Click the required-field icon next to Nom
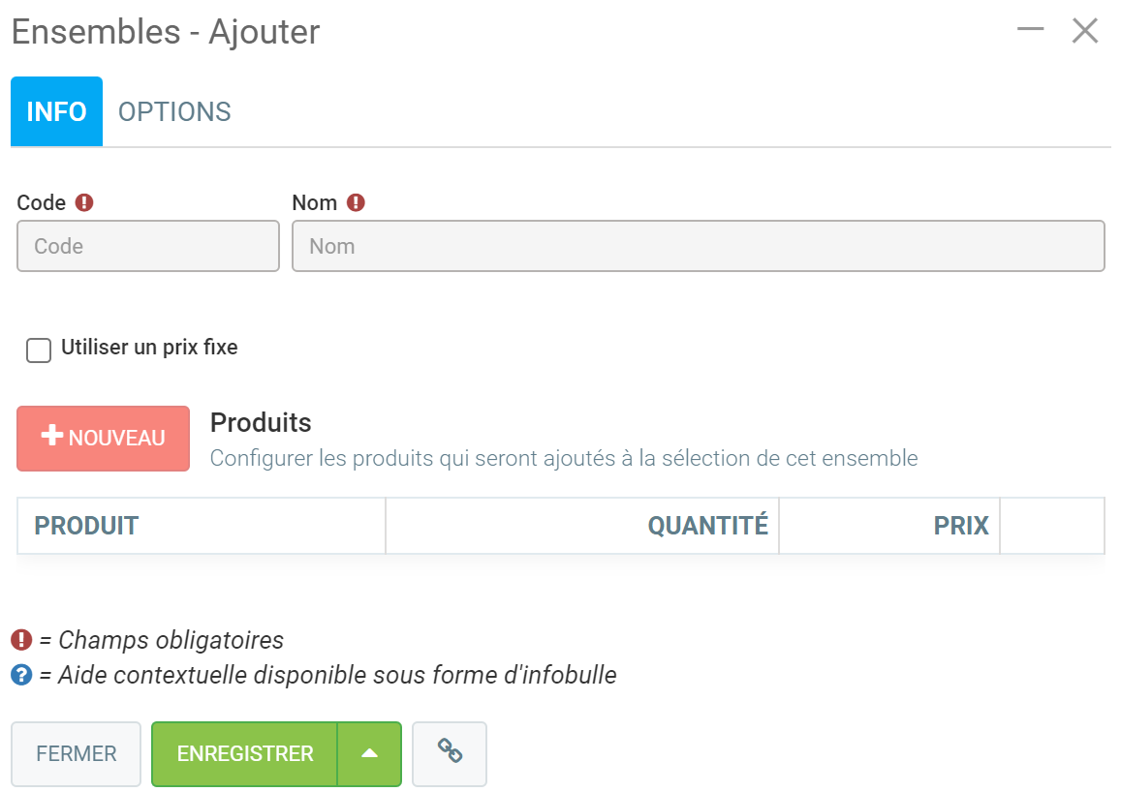Image resolution: width=1121 pixels, height=792 pixels. click(x=357, y=203)
